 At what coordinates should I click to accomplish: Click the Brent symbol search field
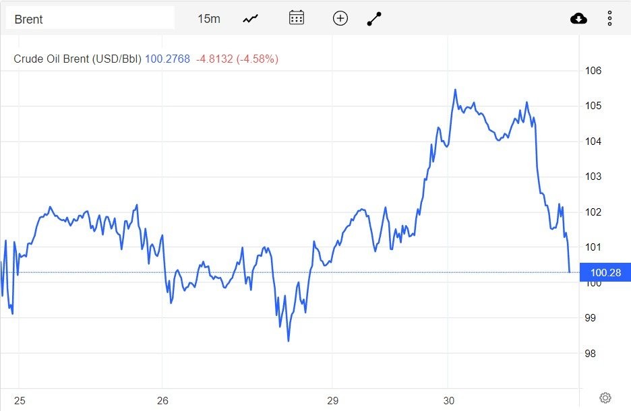pos(90,19)
